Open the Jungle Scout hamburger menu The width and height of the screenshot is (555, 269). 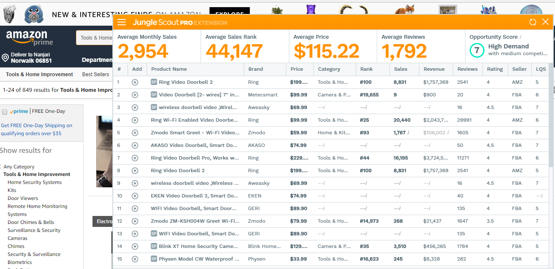(122, 22)
